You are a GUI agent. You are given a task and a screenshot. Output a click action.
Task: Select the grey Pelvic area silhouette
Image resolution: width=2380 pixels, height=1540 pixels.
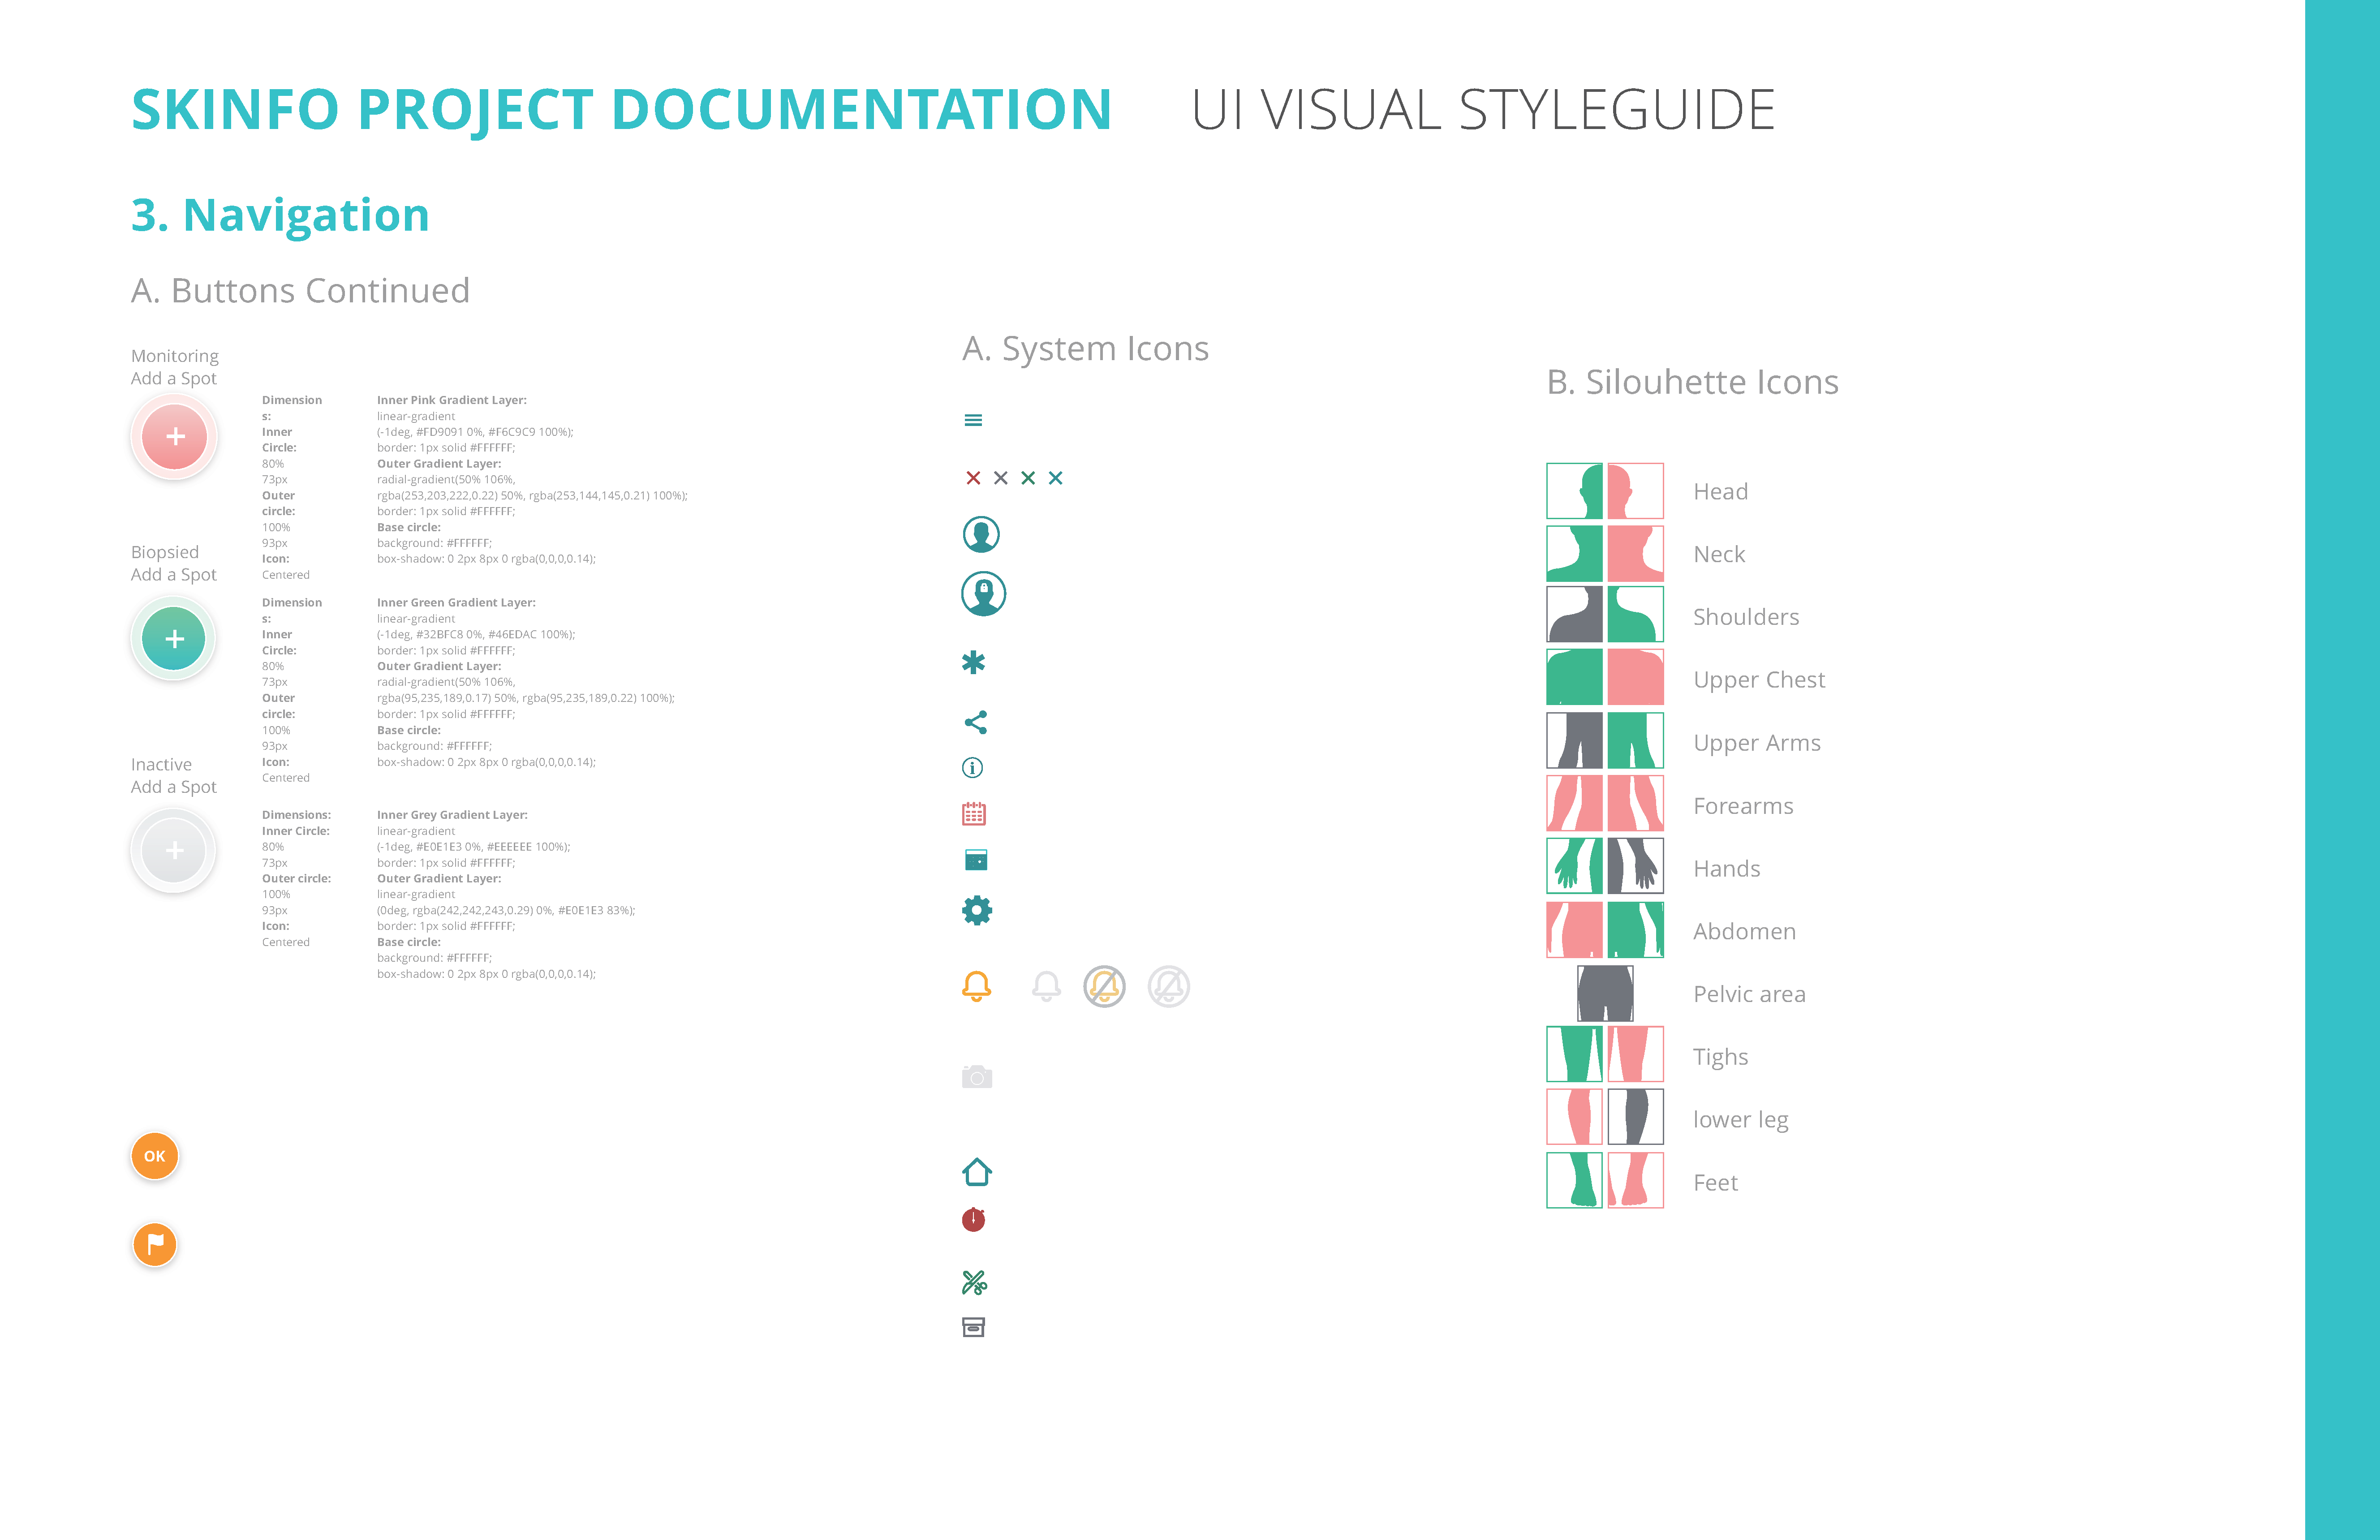[x=1606, y=993]
